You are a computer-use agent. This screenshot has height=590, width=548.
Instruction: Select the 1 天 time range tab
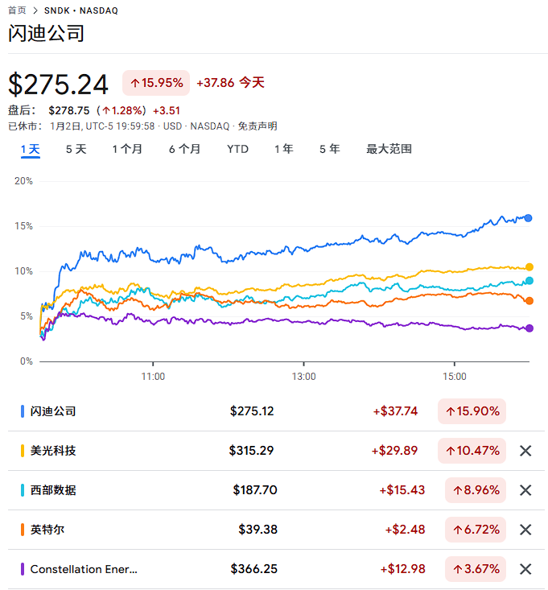pyautogui.click(x=30, y=149)
